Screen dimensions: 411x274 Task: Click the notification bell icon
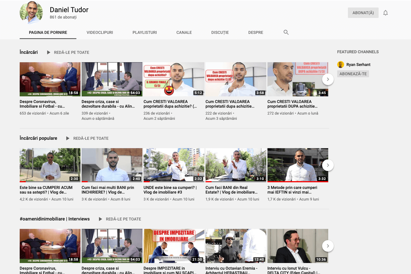385,13
